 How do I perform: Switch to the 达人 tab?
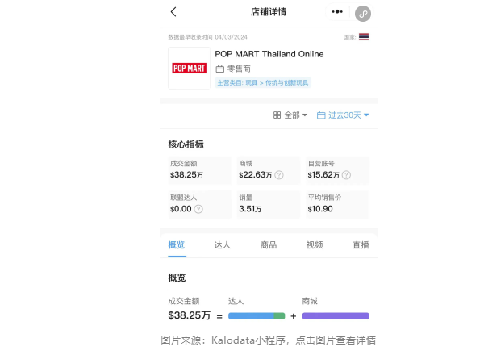point(223,245)
